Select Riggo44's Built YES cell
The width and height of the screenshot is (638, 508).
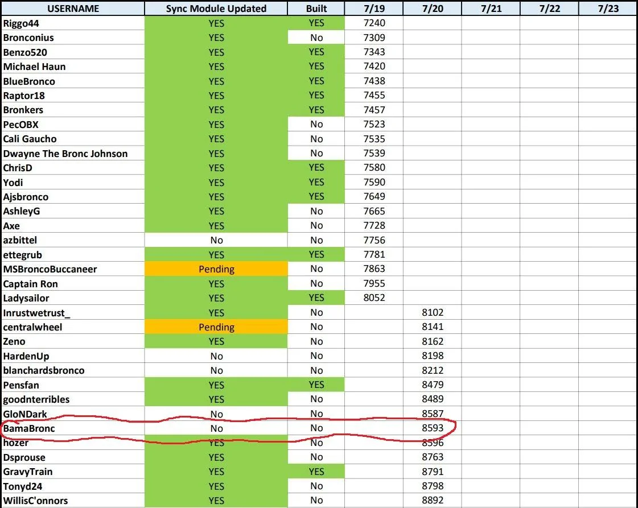pos(316,23)
